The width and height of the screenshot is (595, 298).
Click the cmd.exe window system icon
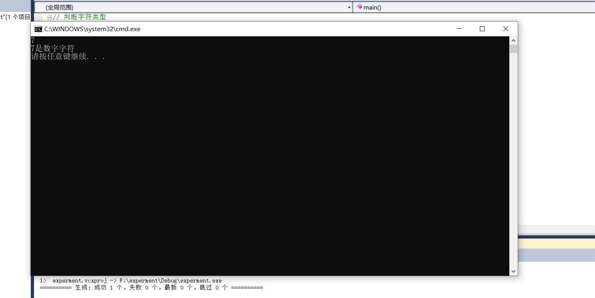coord(38,29)
